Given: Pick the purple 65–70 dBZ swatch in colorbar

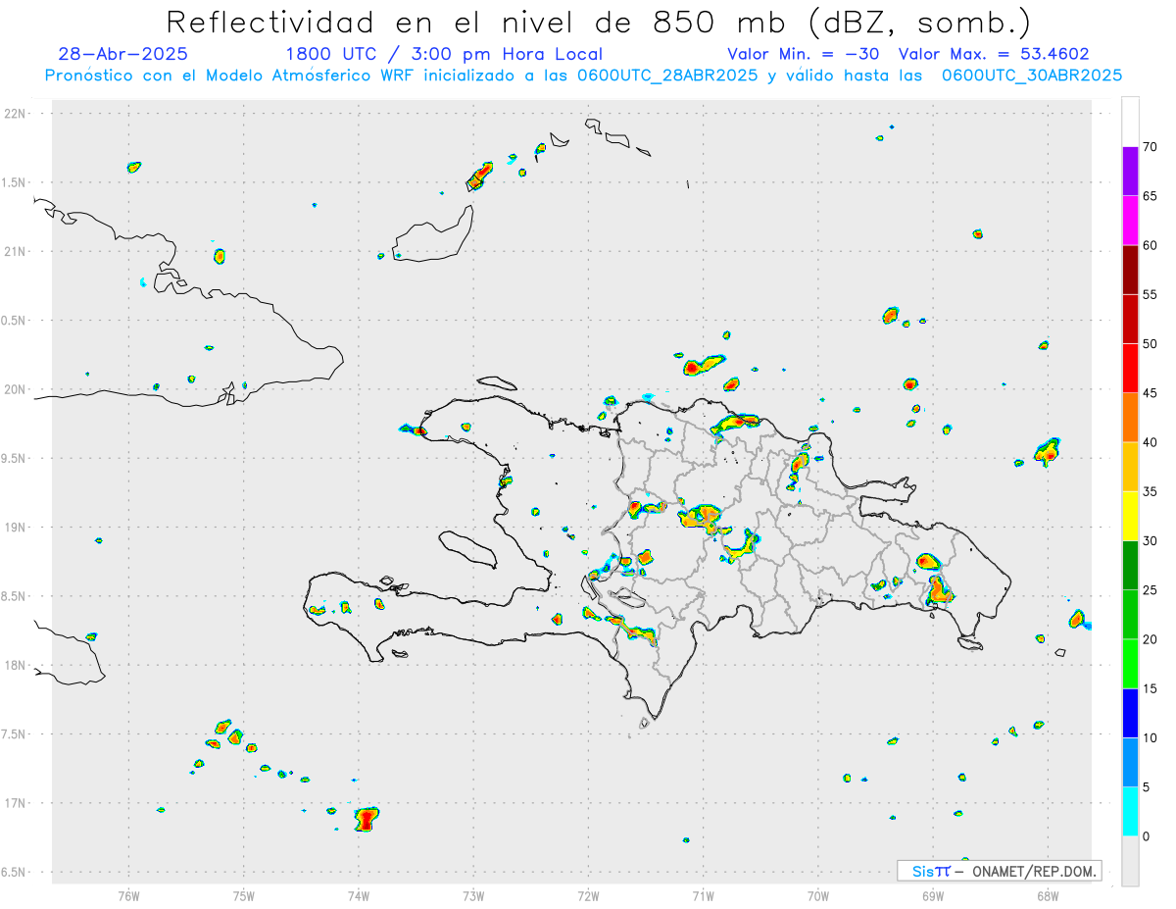Looking at the screenshot, I should pos(1130,172).
